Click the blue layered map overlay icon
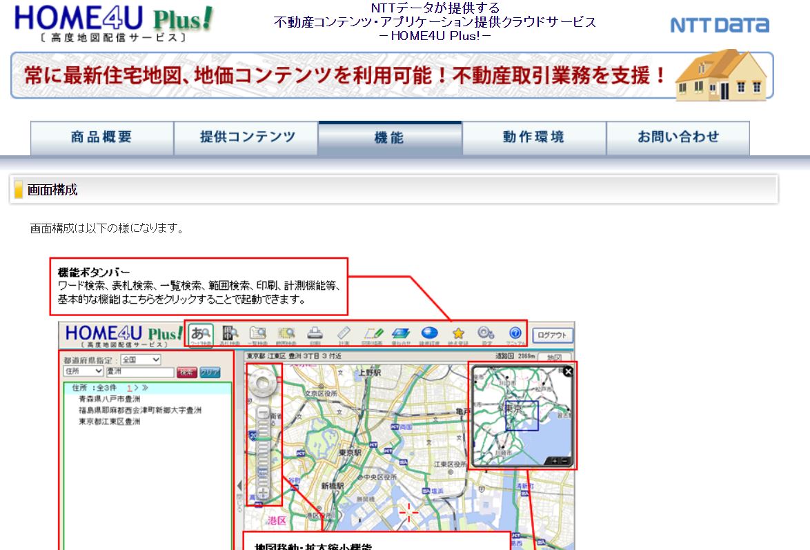 (401, 335)
